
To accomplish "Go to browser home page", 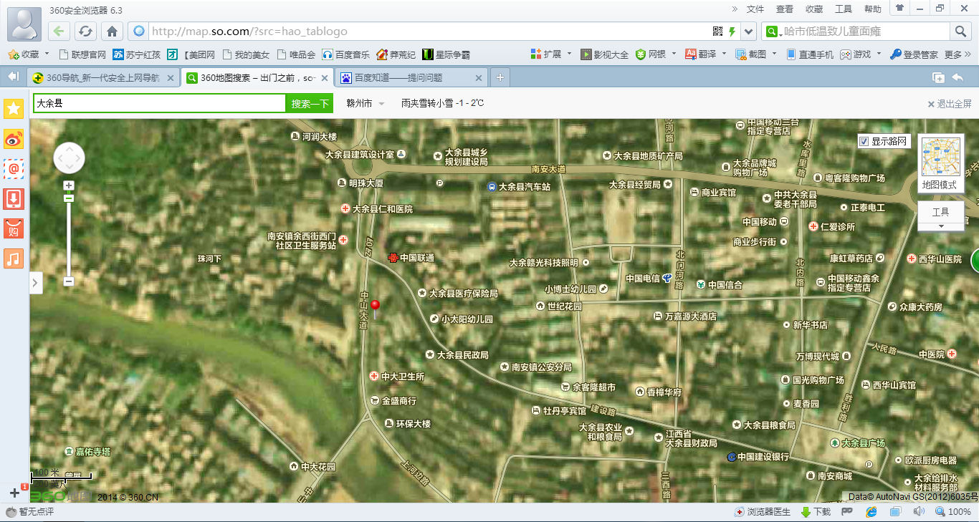I will pos(112,32).
